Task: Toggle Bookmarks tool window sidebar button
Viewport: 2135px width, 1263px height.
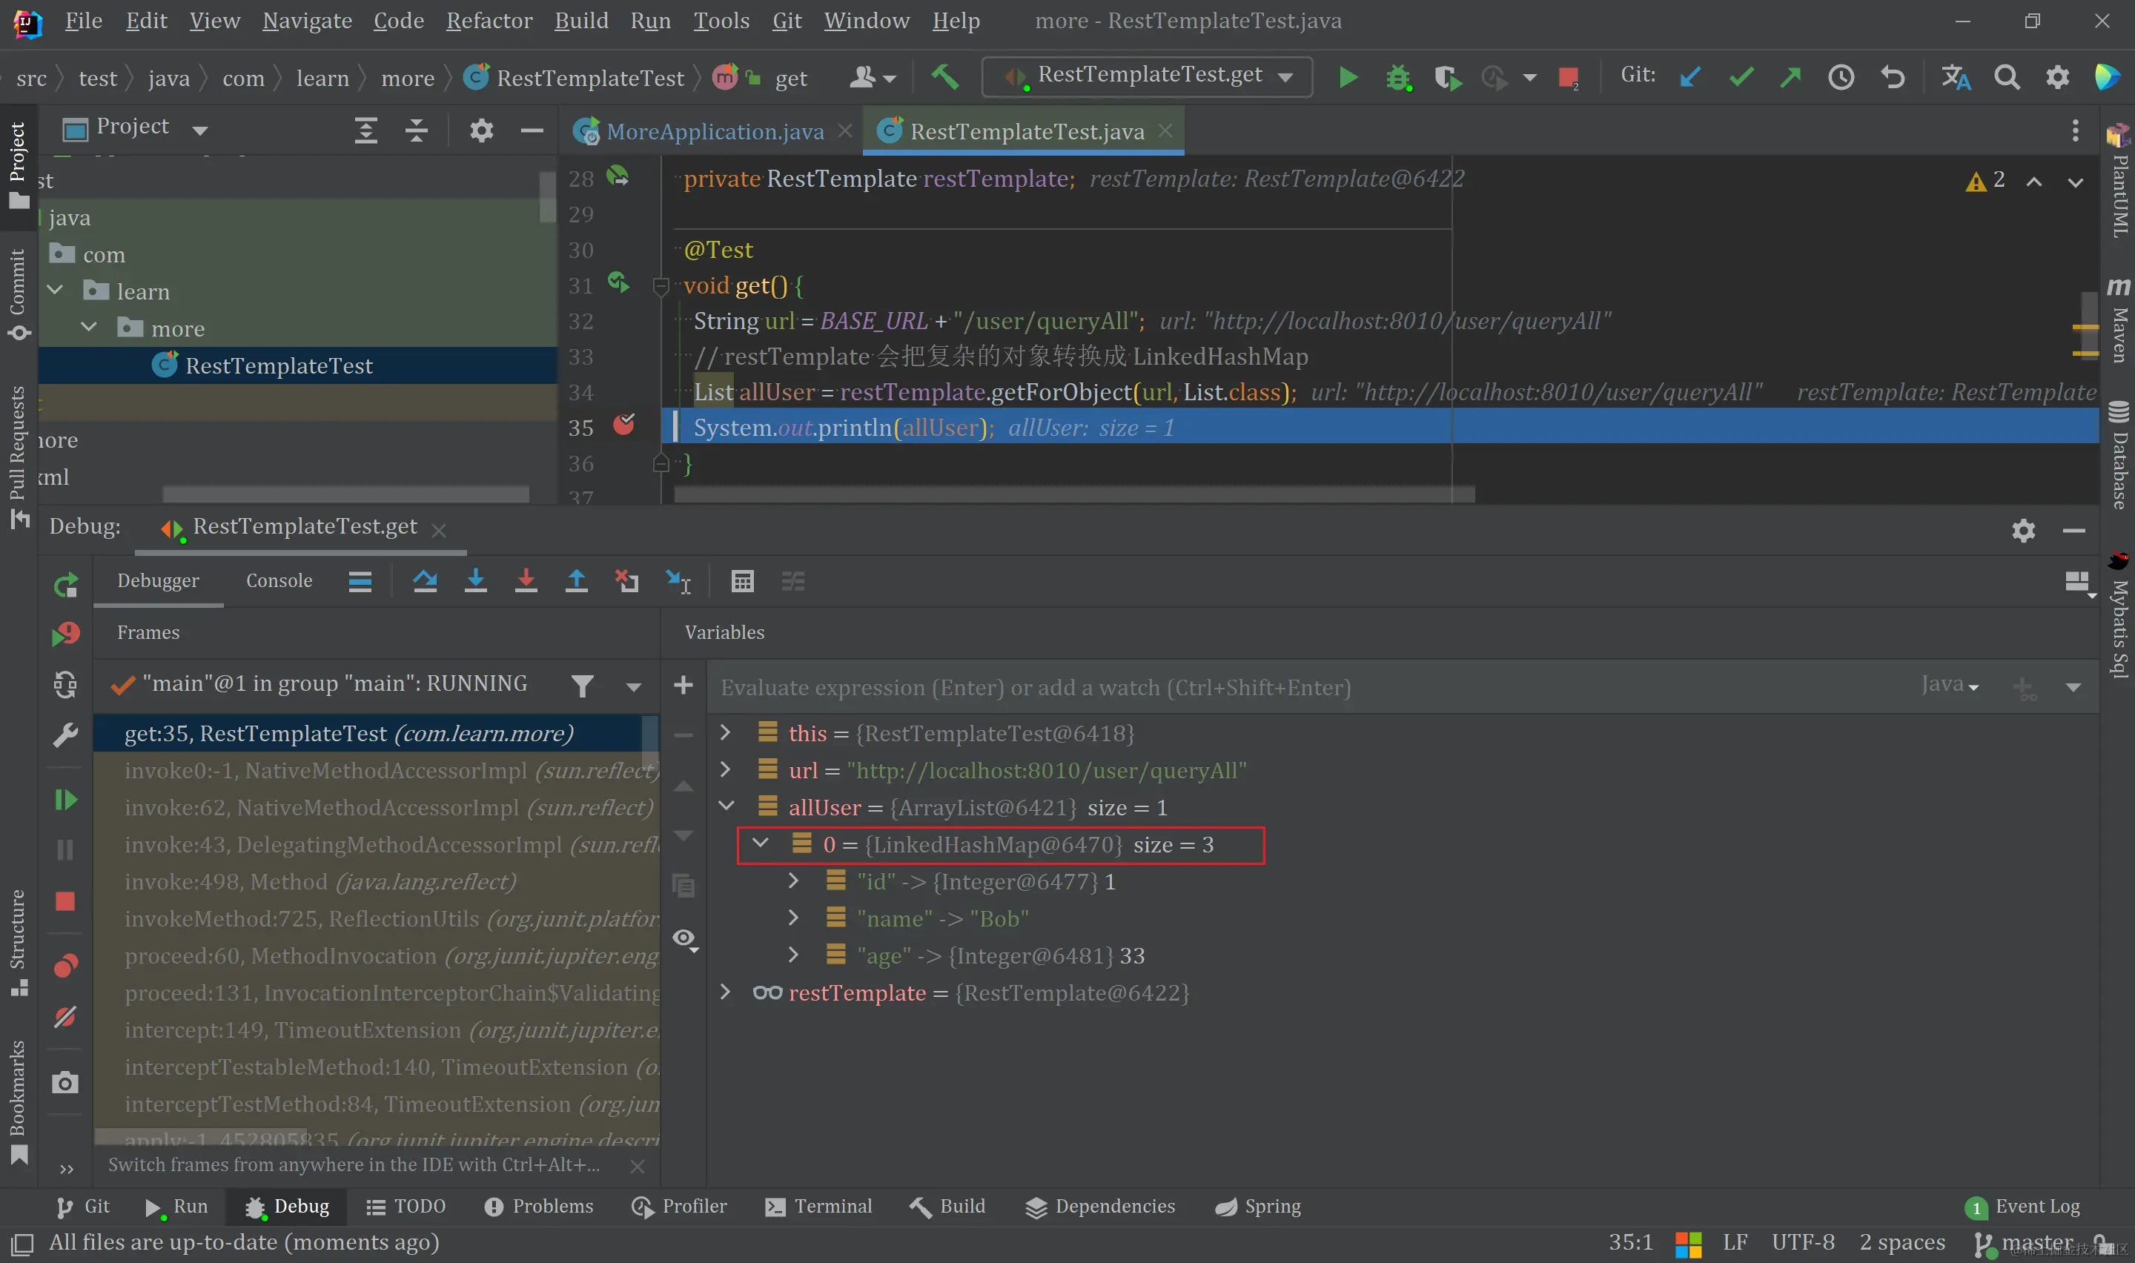Action: click(18, 1102)
